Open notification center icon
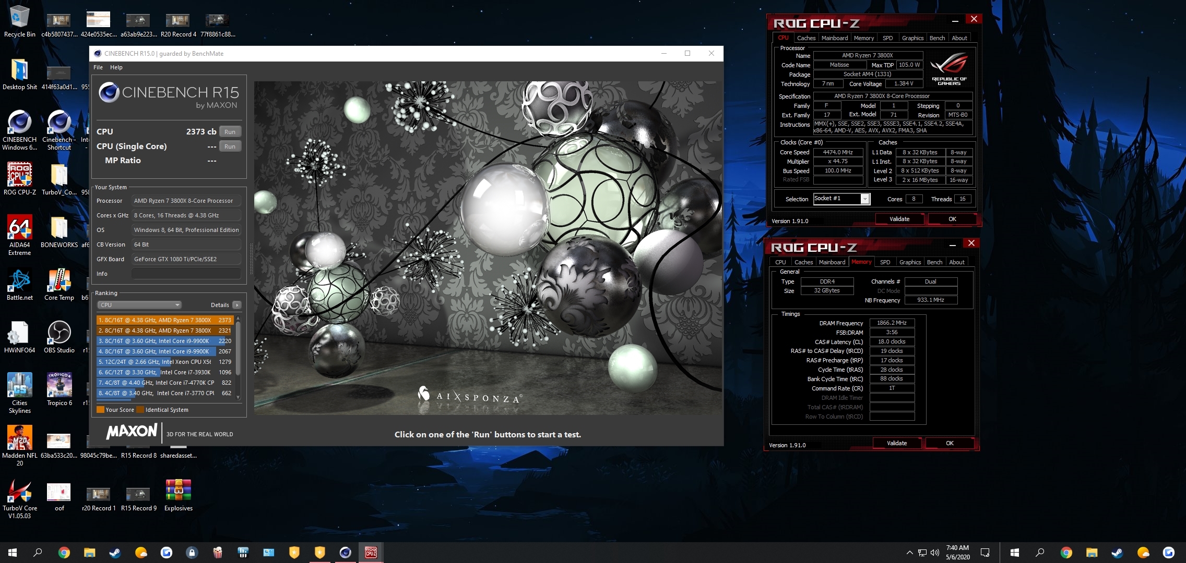The width and height of the screenshot is (1186, 563). pos(985,553)
